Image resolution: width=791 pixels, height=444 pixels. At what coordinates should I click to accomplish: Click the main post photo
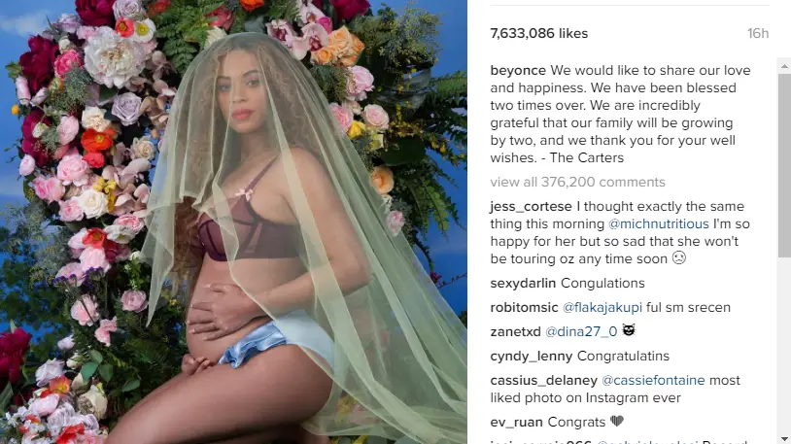233,222
